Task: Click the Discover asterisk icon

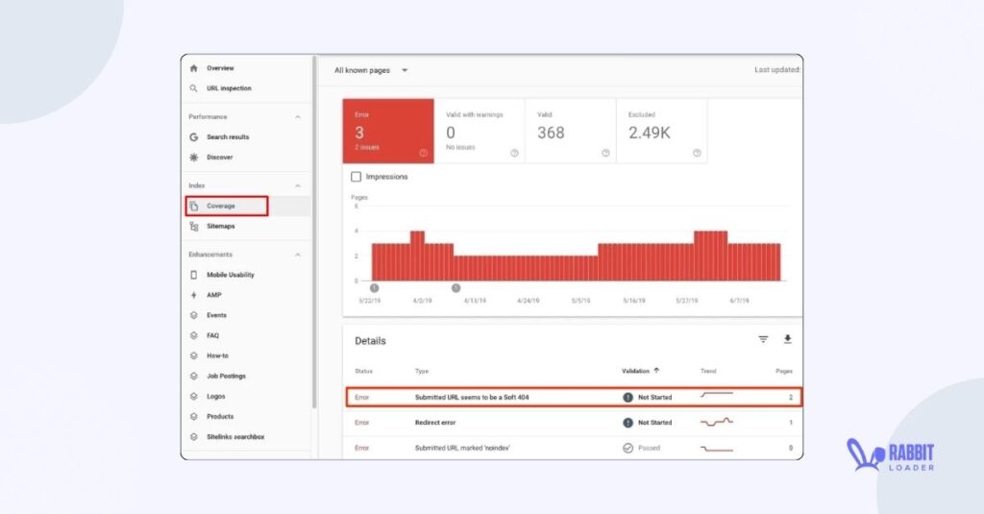Action: pyautogui.click(x=193, y=158)
